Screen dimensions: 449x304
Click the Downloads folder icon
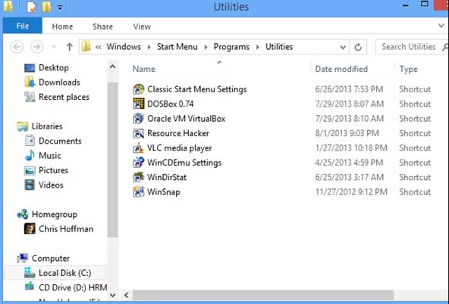click(x=30, y=82)
